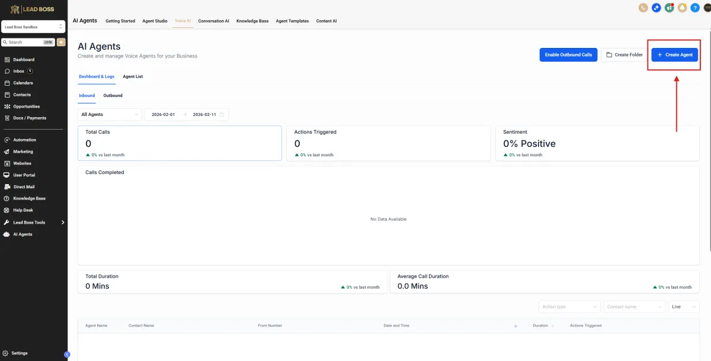Screen dimensions: 711x361
Task: Click the search box in sidebar
Action: [28, 42]
